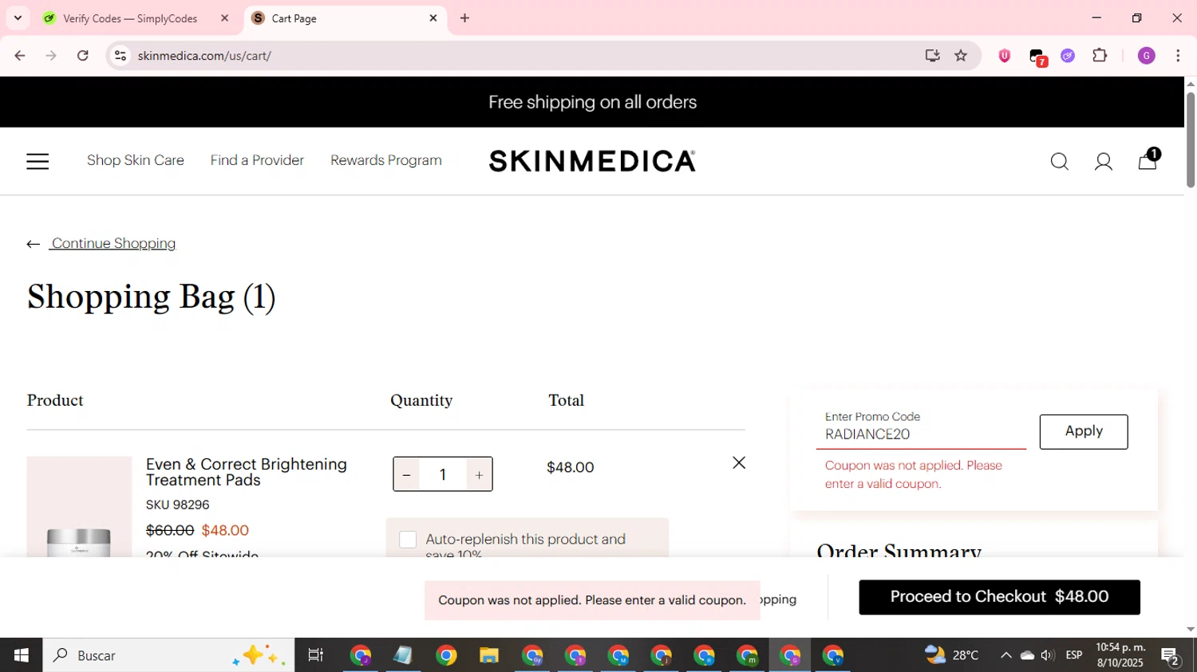Open a new browser tab
The height and width of the screenshot is (672, 1197).
[x=465, y=18]
